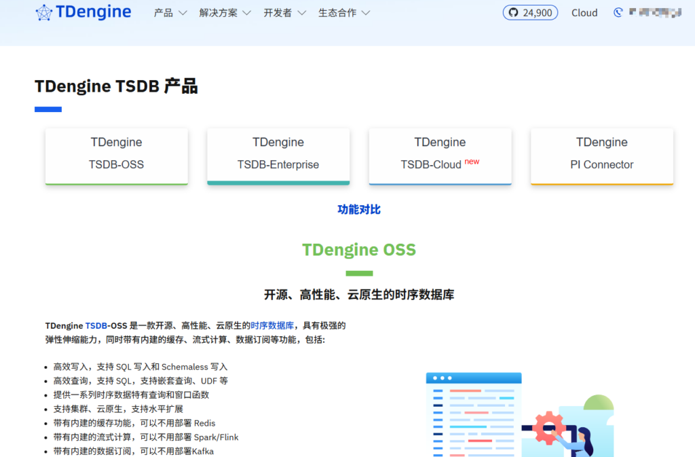Image resolution: width=695 pixels, height=457 pixels.
Task: Expand the 产品 dropdown menu
Action: click(x=170, y=13)
